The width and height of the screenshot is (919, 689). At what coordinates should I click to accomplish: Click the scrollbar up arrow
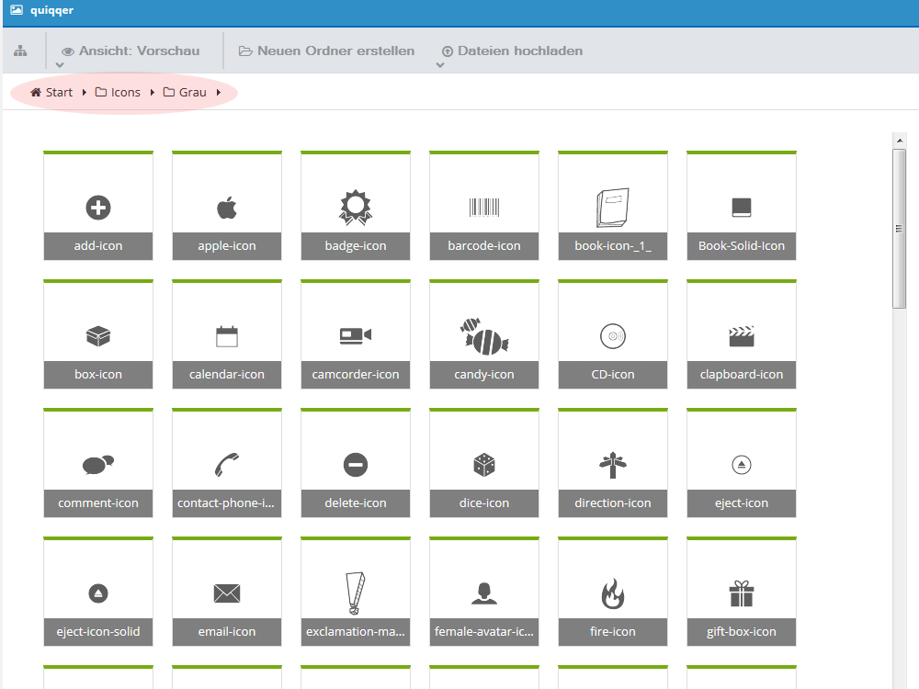coord(900,141)
